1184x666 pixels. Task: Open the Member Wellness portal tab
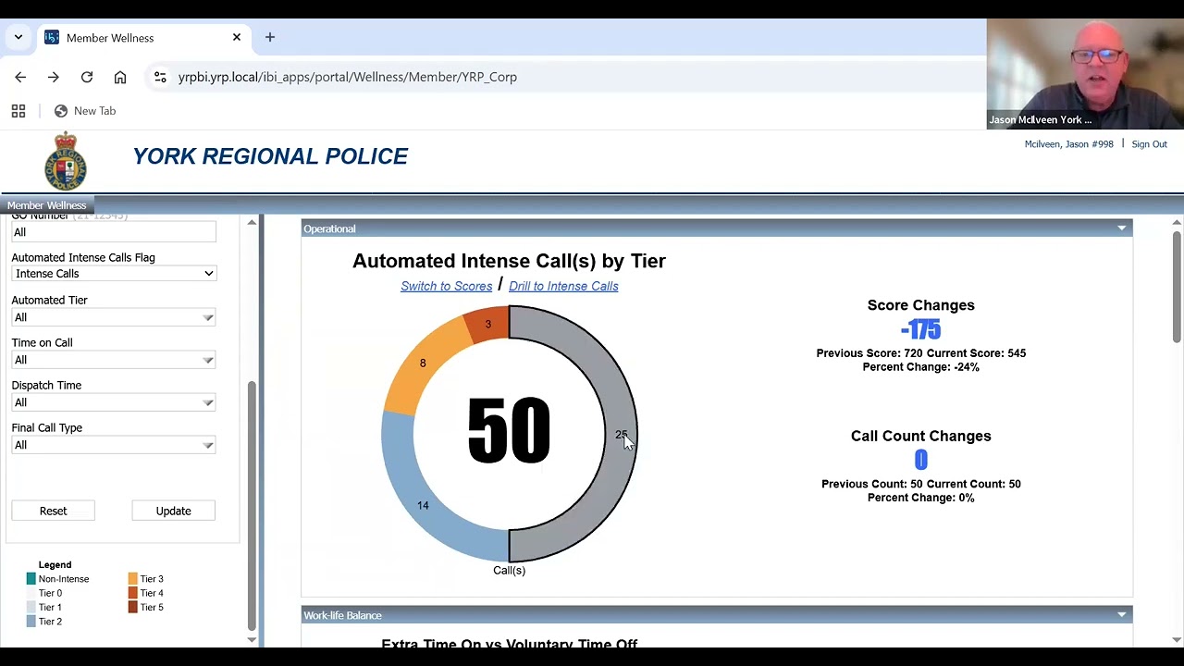click(46, 205)
